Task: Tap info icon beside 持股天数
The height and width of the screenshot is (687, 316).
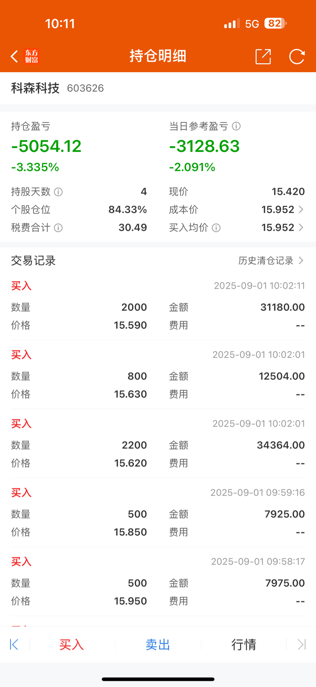Action: (58, 192)
